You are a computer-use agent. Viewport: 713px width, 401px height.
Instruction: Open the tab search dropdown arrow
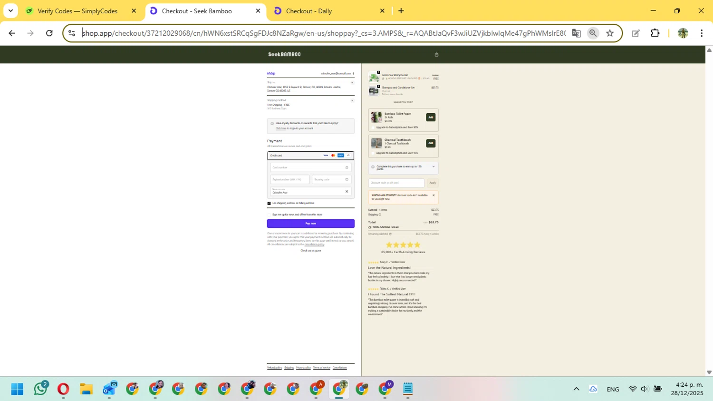click(x=10, y=10)
